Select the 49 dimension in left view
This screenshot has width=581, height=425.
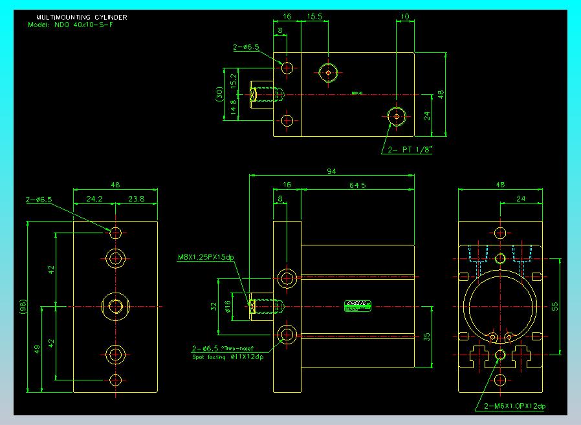tap(38, 349)
